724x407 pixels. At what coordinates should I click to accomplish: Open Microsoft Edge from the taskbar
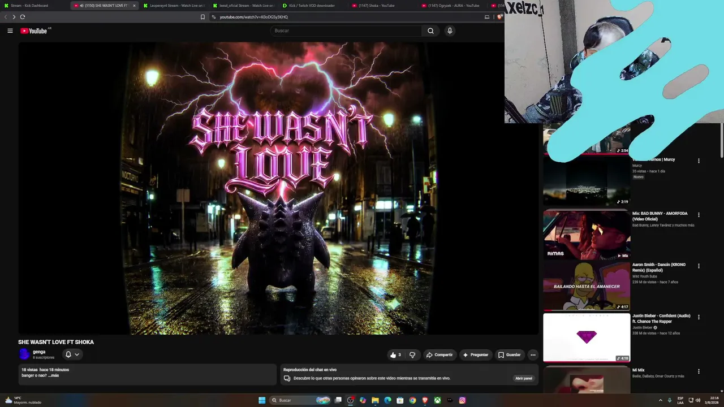point(387,400)
